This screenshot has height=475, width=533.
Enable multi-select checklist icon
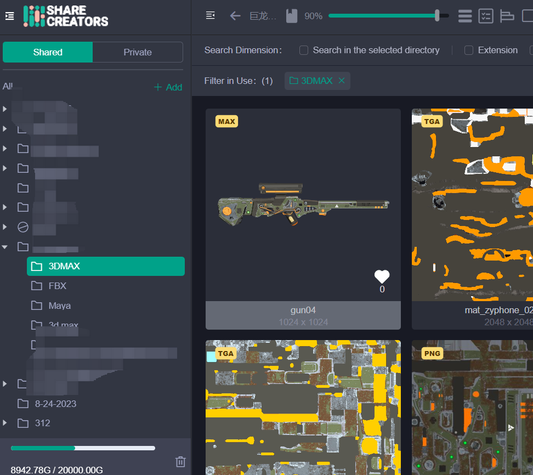pyautogui.click(x=486, y=16)
